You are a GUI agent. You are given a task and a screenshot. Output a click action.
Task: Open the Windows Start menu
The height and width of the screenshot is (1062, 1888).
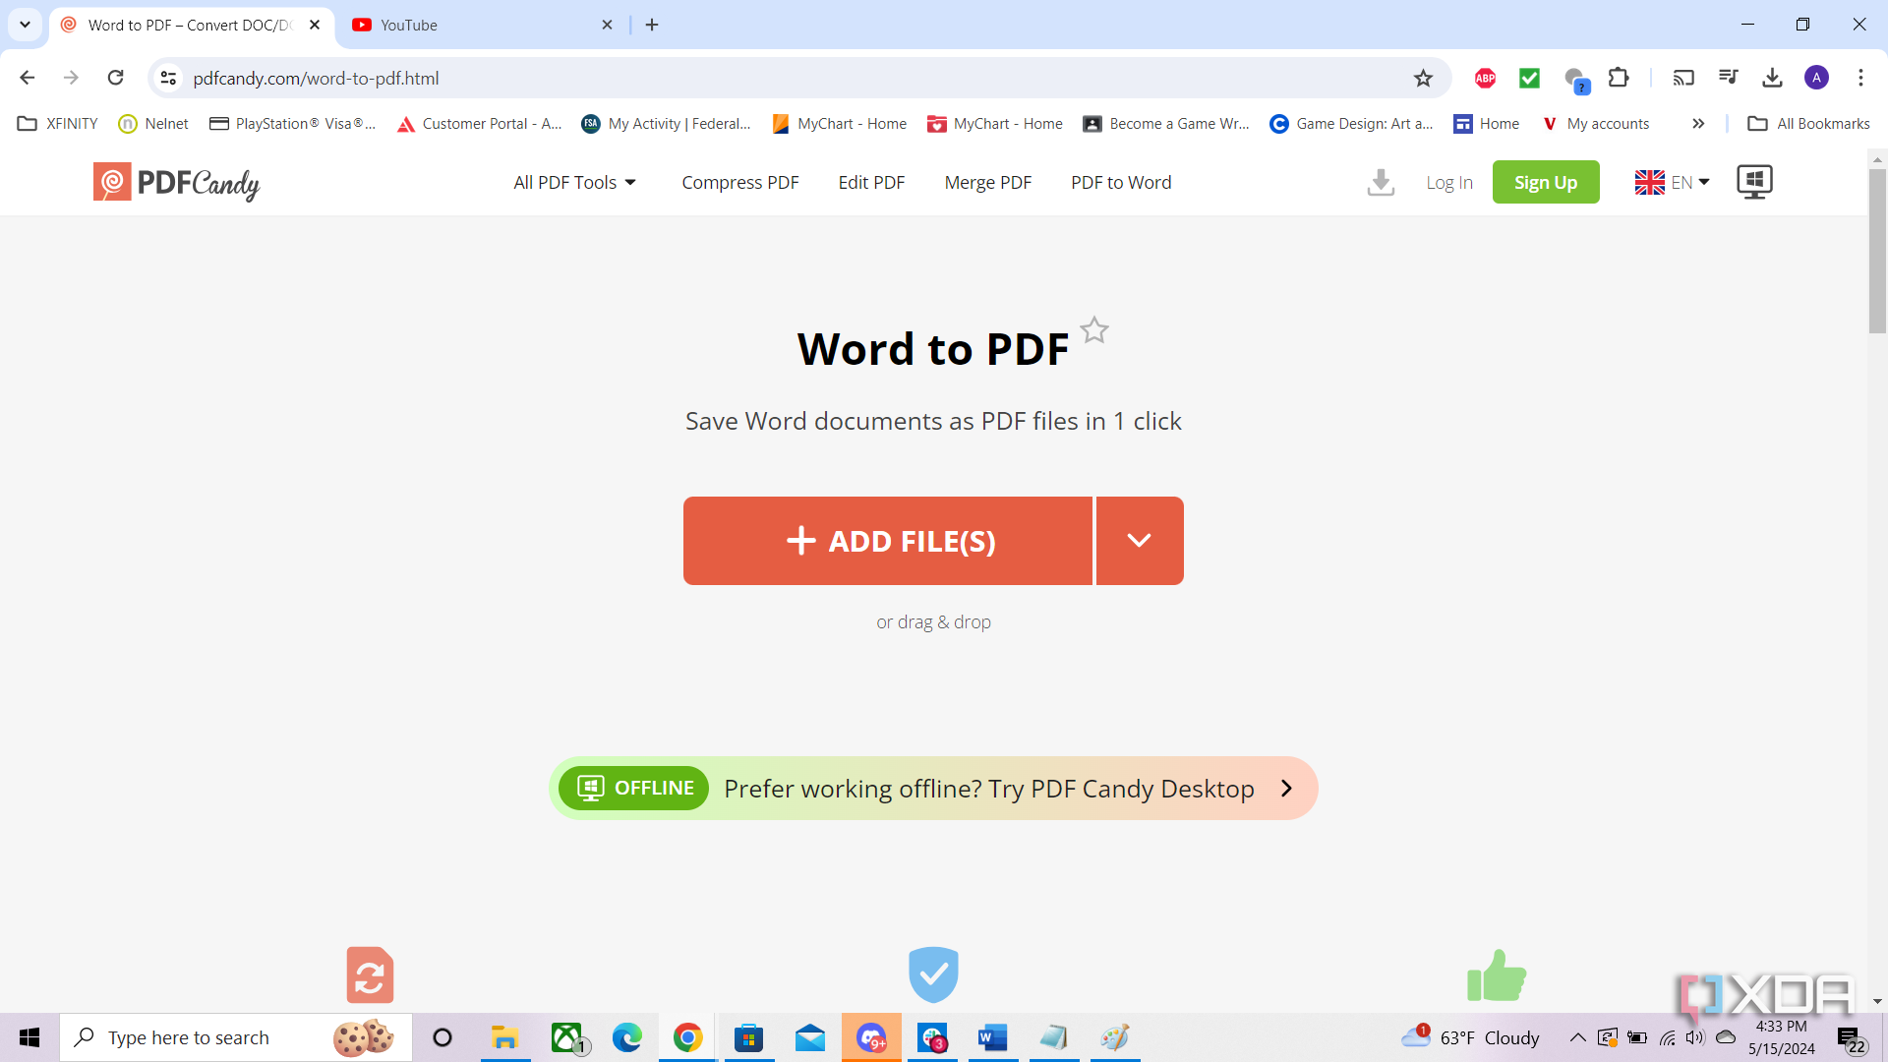tap(29, 1037)
